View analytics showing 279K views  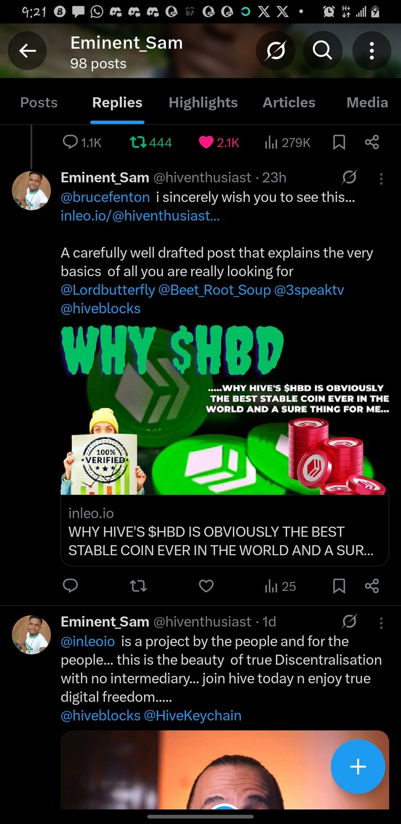click(288, 142)
